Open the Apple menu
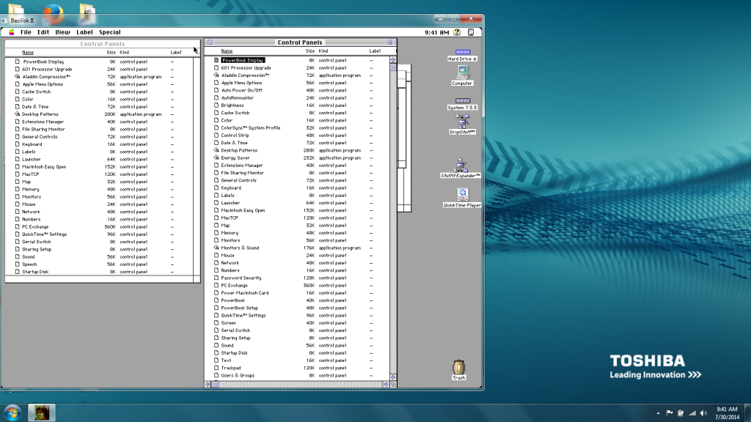 tap(12, 32)
